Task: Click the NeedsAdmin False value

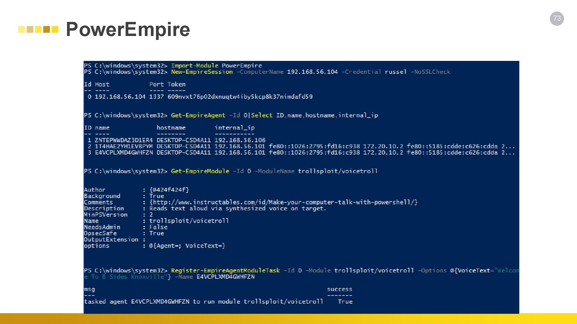Action: (x=158, y=227)
